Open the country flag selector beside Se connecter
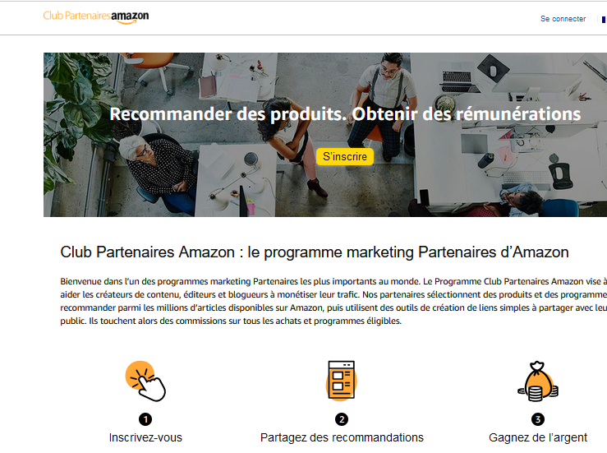The image size is (607, 453). pos(604,20)
